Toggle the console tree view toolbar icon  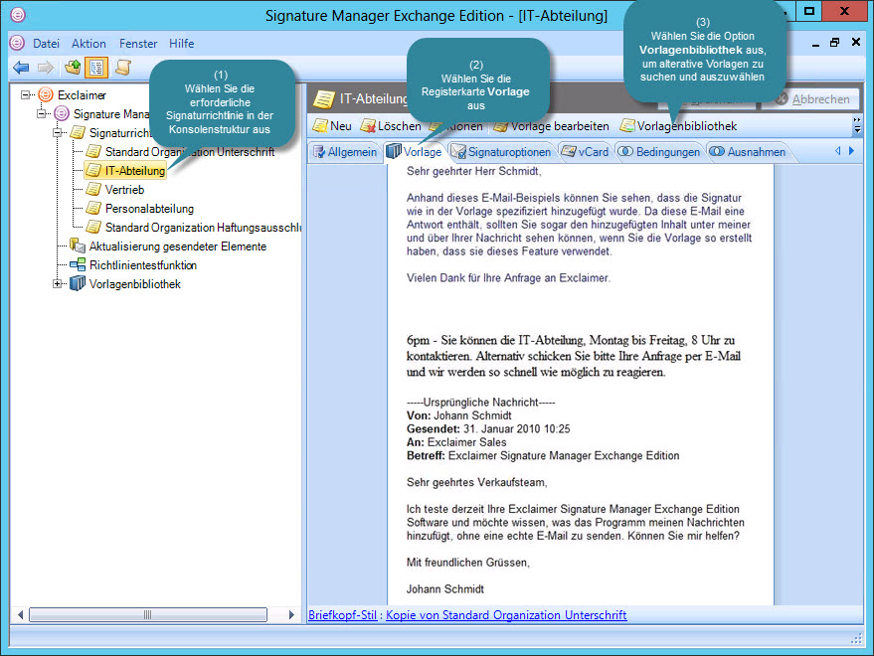pyautogui.click(x=96, y=68)
